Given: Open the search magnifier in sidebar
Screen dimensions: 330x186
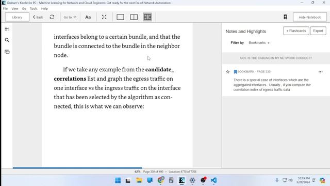Looking at the screenshot, I should (x=7, y=40).
